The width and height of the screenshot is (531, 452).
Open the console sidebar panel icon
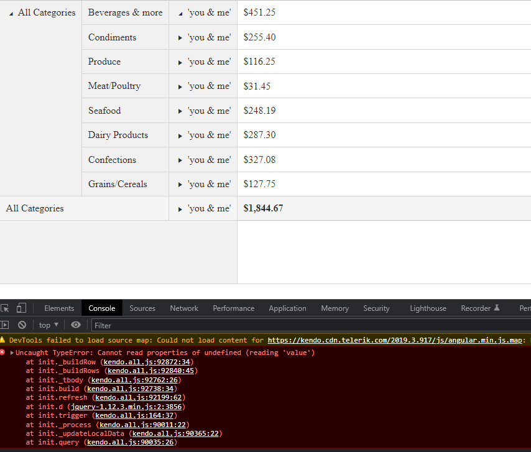tap(5, 325)
